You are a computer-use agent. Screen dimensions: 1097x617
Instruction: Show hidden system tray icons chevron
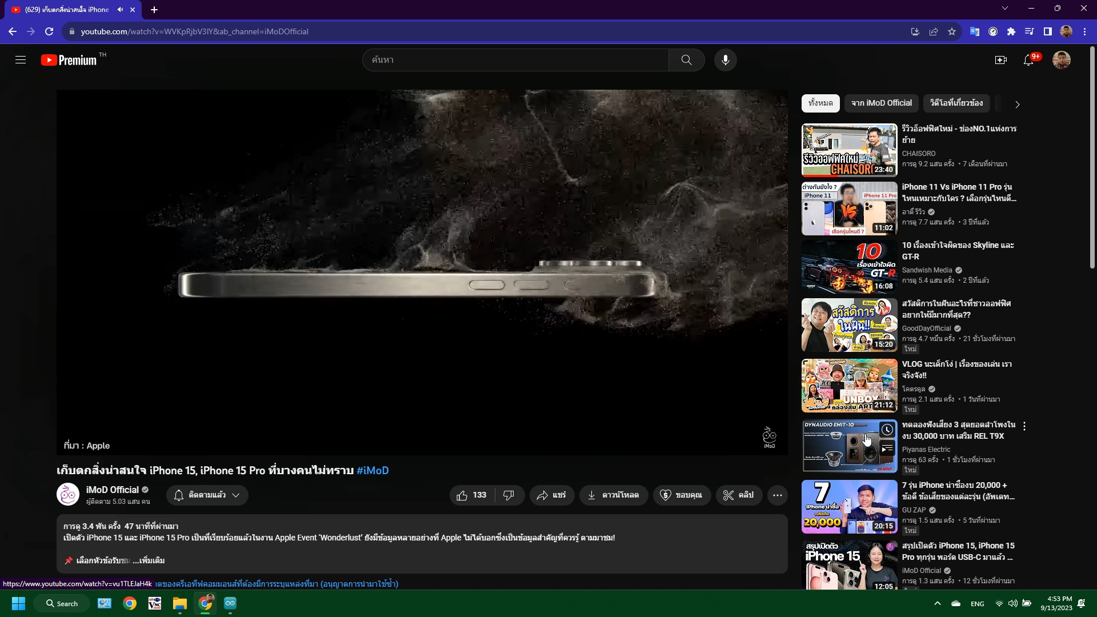tap(937, 603)
